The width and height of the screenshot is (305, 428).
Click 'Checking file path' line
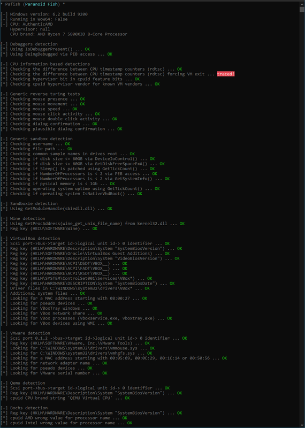point(36,149)
